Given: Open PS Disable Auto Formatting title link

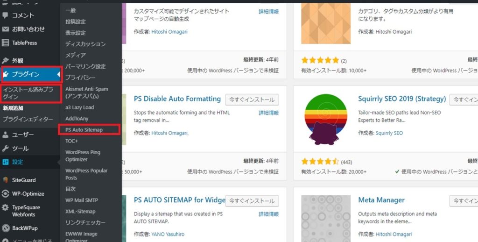Looking at the screenshot, I should point(177,99).
